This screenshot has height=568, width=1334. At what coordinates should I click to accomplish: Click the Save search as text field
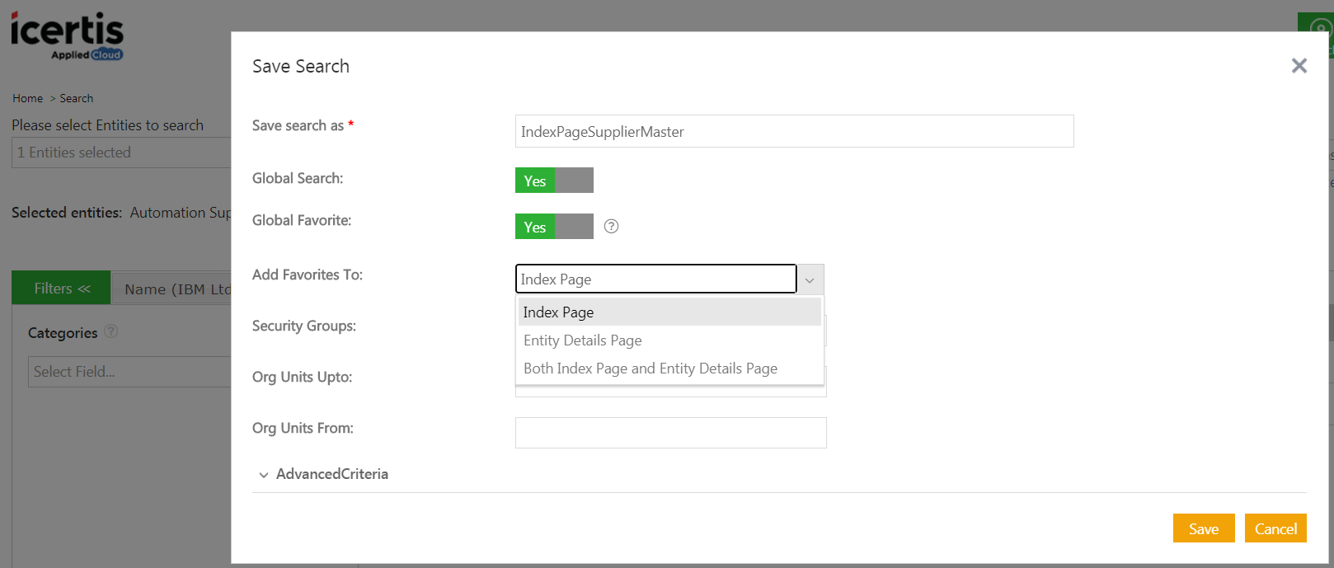(794, 132)
